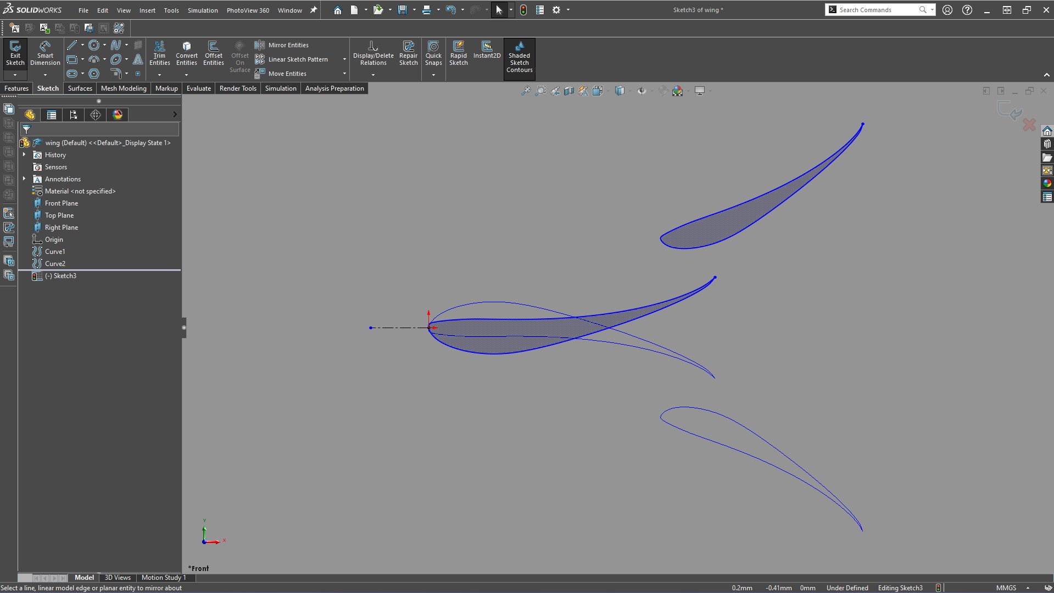The width and height of the screenshot is (1054, 593).
Task: Open Linear Sketch Pattern dropdown arrow
Action: (344, 59)
